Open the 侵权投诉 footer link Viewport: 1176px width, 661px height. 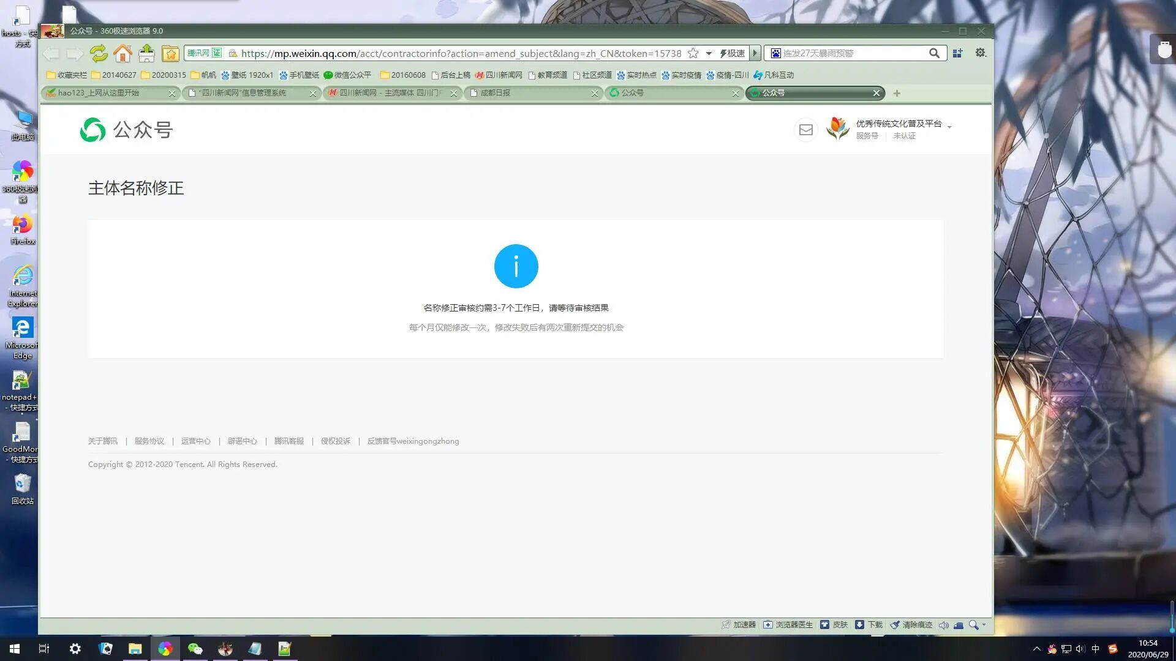pos(335,441)
